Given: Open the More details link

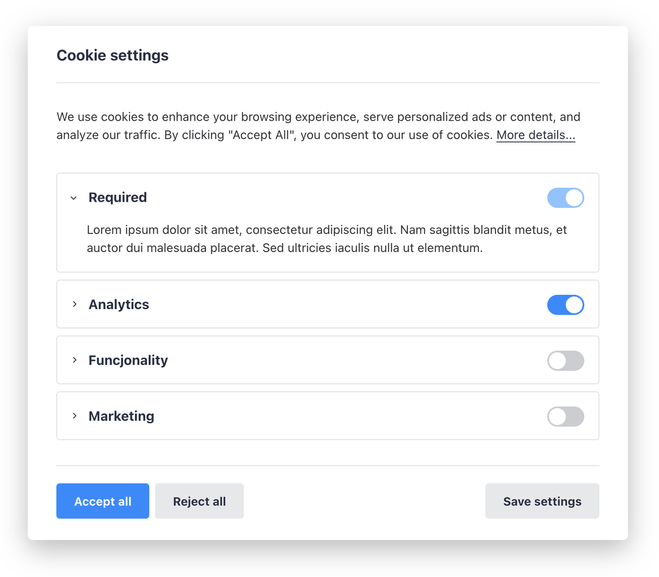Looking at the screenshot, I should (x=535, y=135).
